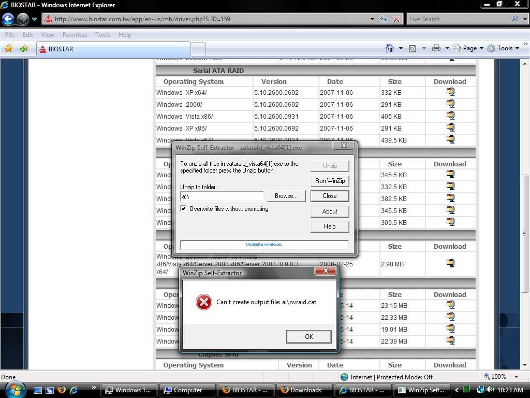The image size is (530, 398).
Task: Open a new blank tab
Action: pos(198,49)
